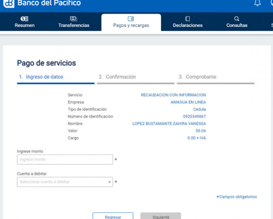Click the Cargo value 0.00 + IVA

[x=197, y=138]
